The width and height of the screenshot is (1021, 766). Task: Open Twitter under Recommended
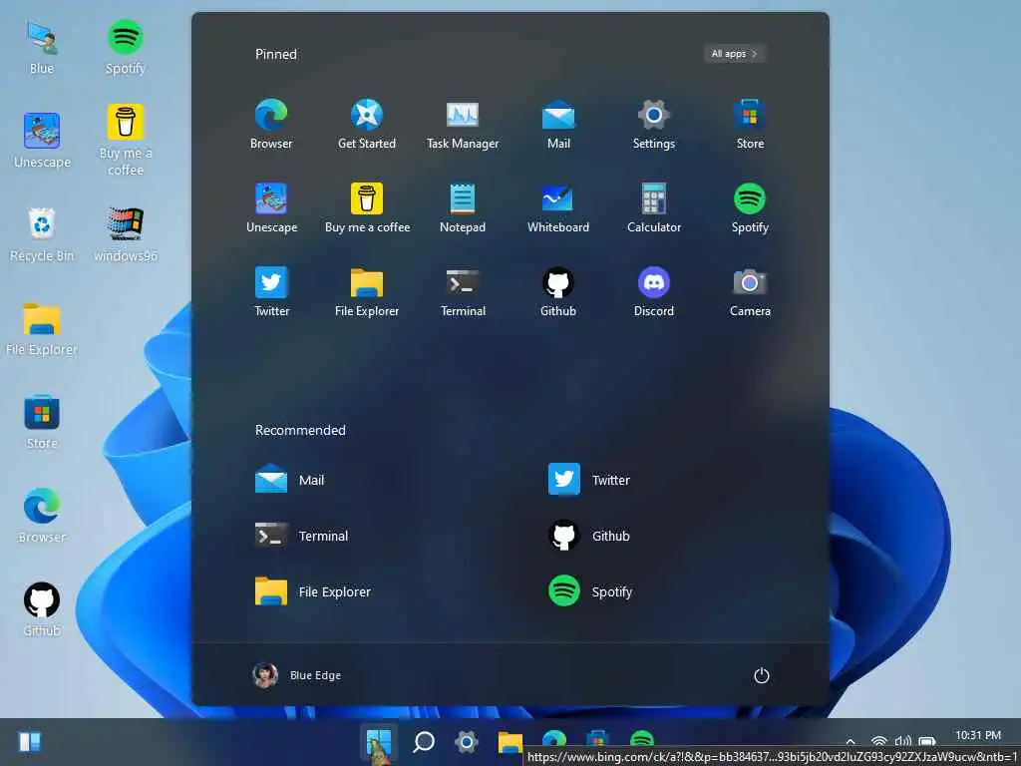click(588, 480)
